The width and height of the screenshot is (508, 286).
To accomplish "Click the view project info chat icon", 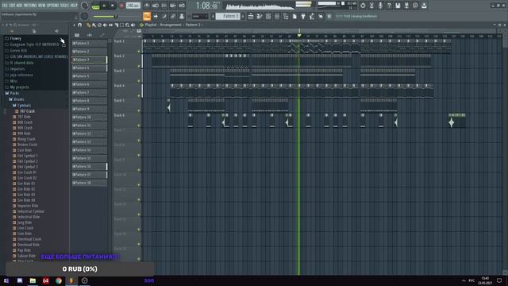I will click(x=415, y=6).
